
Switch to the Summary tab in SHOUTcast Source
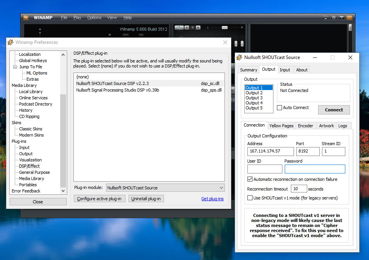click(249, 70)
